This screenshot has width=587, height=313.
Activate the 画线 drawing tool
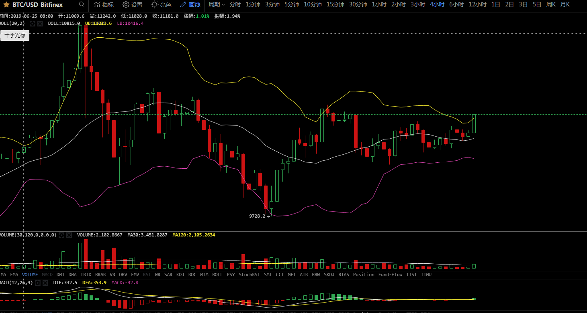[190, 5]
